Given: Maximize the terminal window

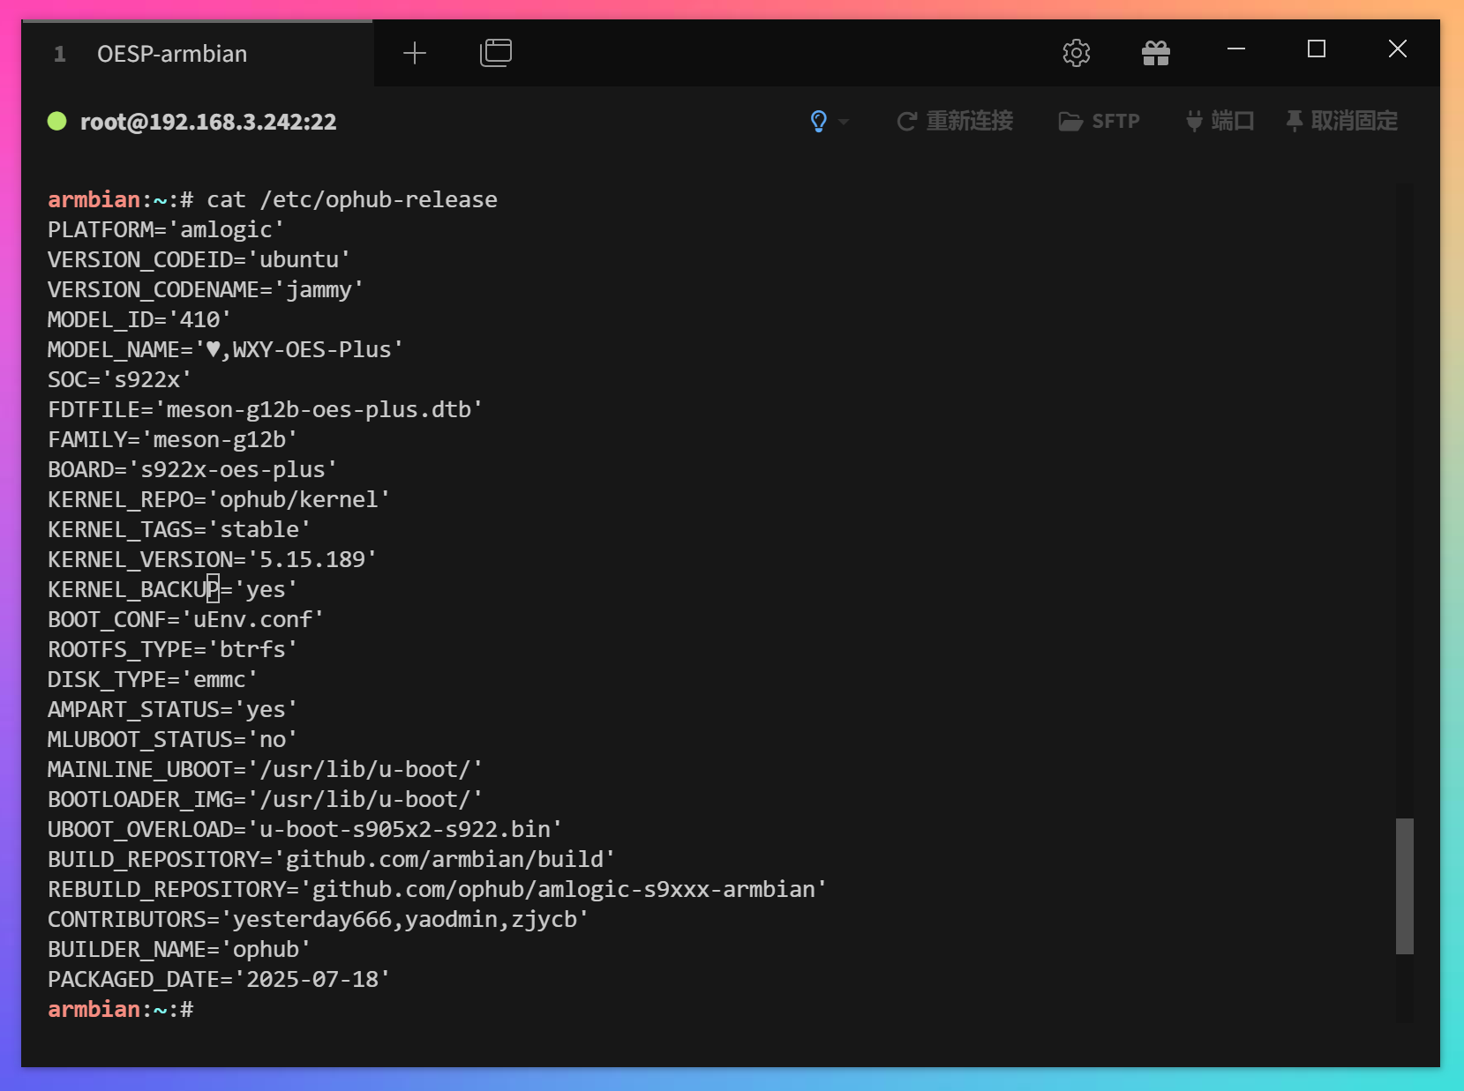Looking at the screenshot, I should pos(1316,49).
